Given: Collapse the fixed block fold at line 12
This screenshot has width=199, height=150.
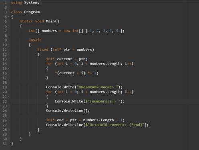Looking at the screenshot, I should click(x=8, y=54).
